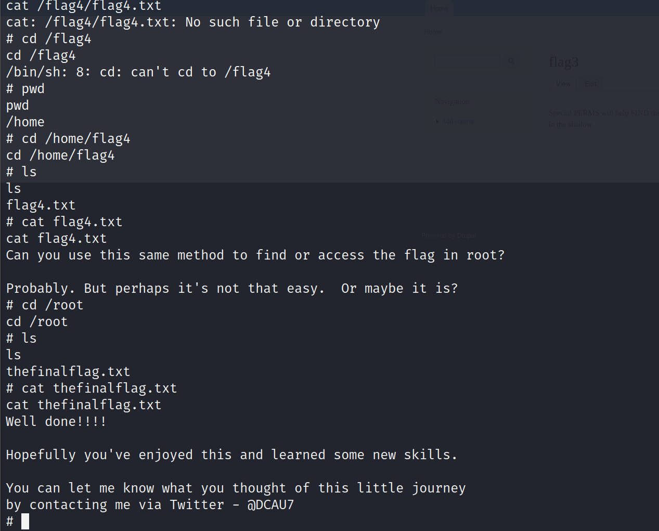The height and width of the screenshot is (531, 659).
Task: Click the @DCAU7 Twitter handle text
Action: pos(270,504)
